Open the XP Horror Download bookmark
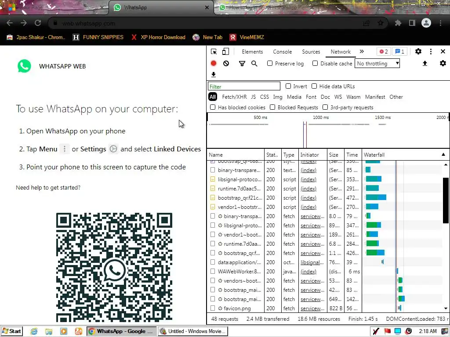 pos(158,37)
